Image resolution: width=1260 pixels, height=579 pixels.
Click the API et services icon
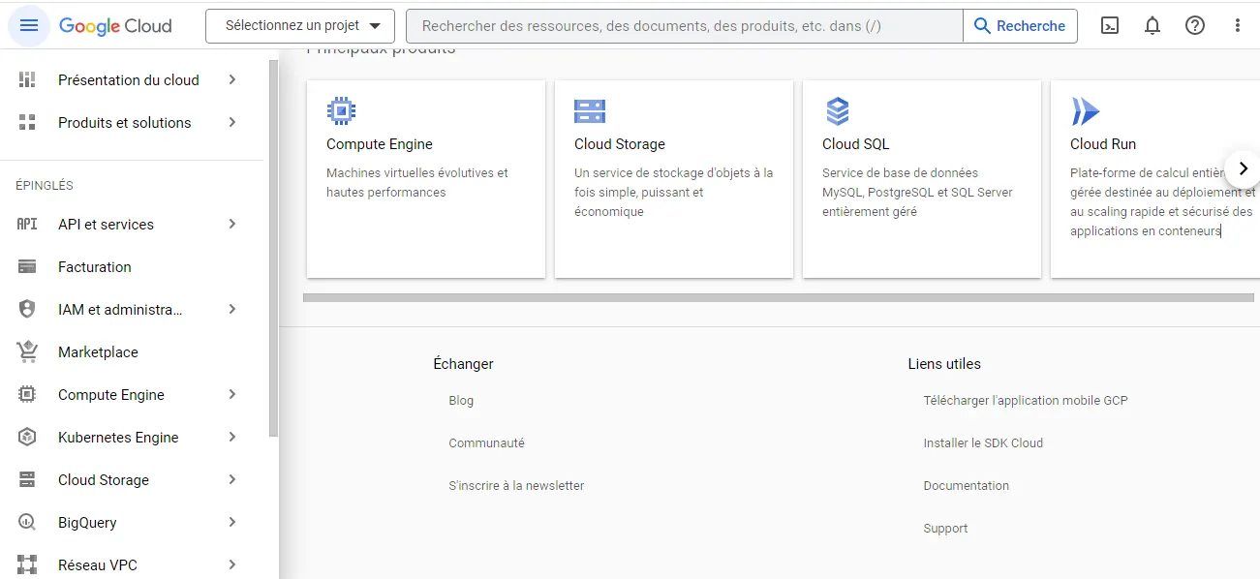click(27, 225)
